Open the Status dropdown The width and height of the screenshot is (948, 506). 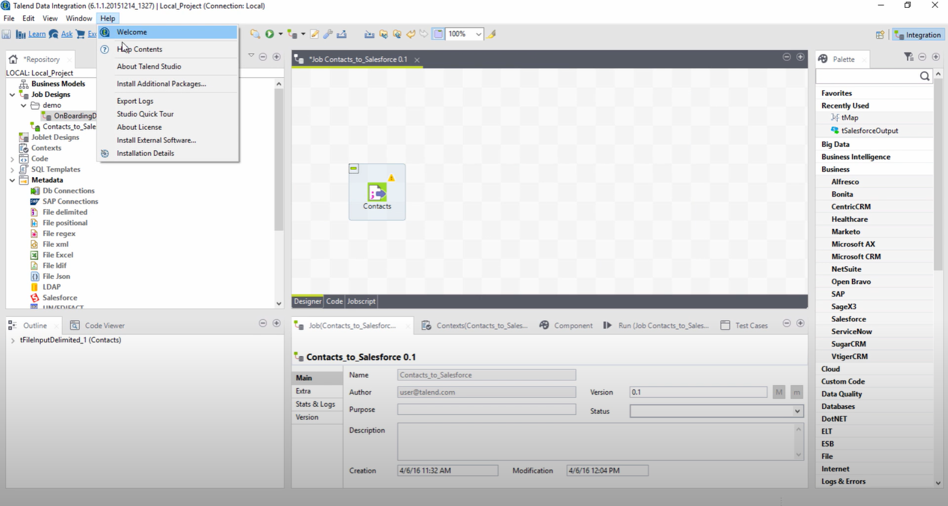click(x=797, y=411)
